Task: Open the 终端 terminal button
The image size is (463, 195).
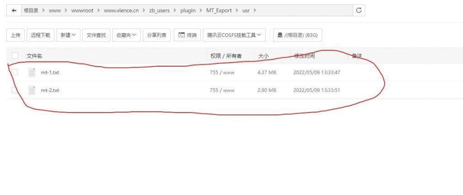Action: coord(188,35)
